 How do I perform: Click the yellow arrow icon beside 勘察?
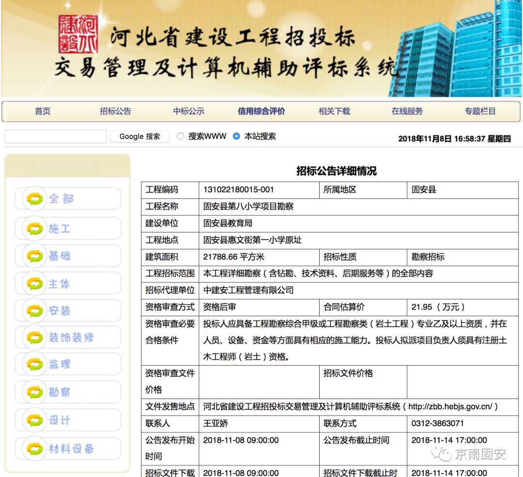pos(35,392)
